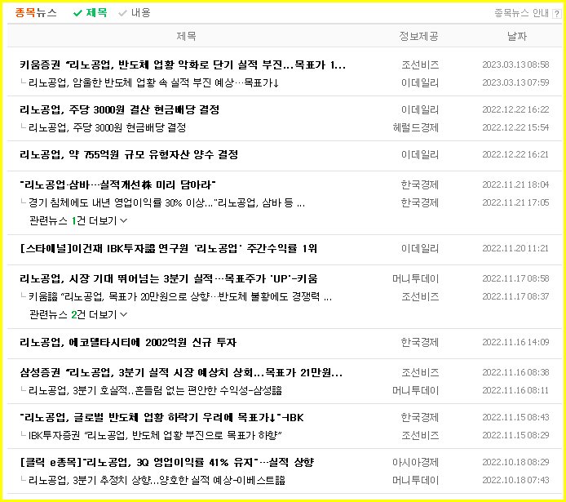Viewport: 566px width, 502px height.
Task: Click the 종목뉴스 section title
Action: tap(36, 13)
